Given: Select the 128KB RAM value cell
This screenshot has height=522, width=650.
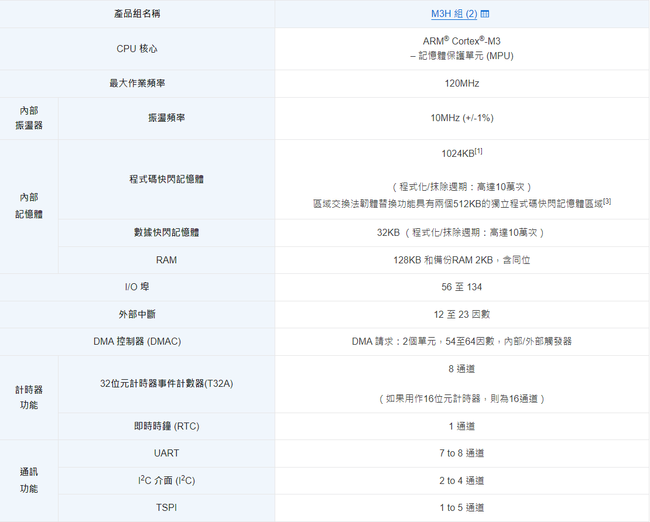Looking at the screenshot, I should click(461, 260).
